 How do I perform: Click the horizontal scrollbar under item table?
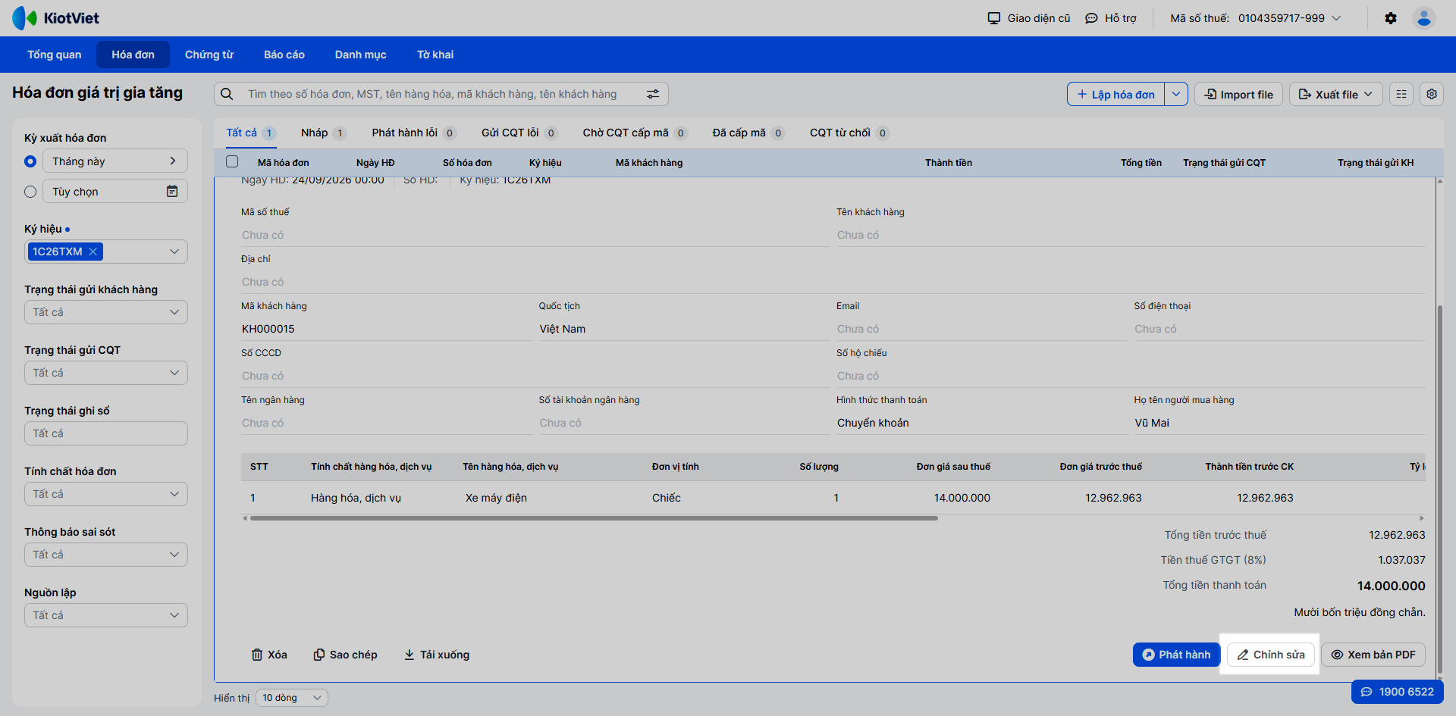tap(594, 518)
